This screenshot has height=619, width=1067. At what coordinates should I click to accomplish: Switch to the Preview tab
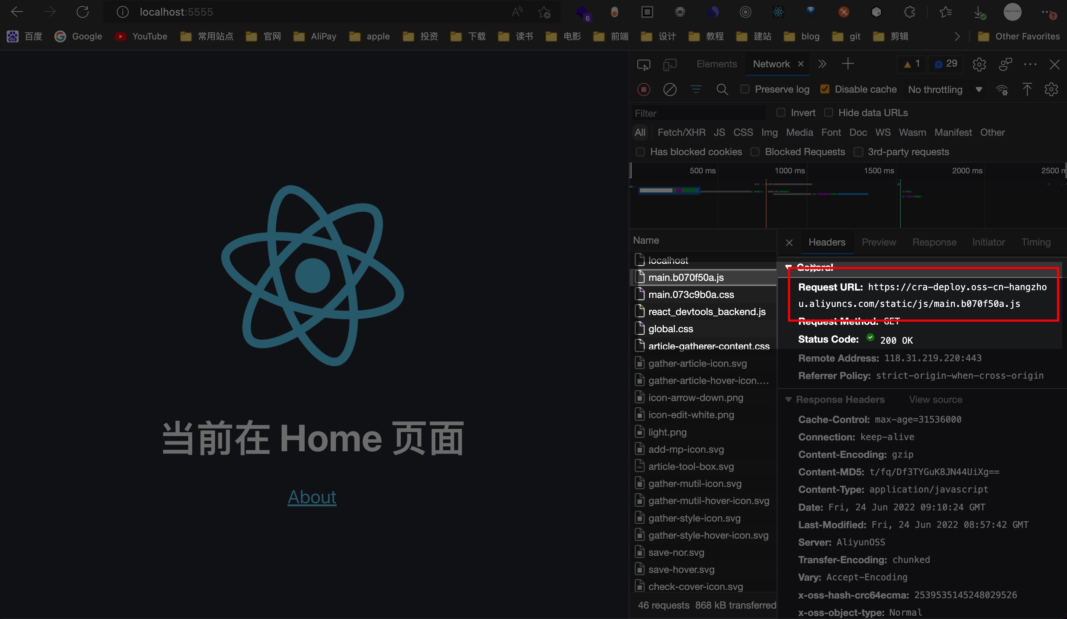pos(879,242)
